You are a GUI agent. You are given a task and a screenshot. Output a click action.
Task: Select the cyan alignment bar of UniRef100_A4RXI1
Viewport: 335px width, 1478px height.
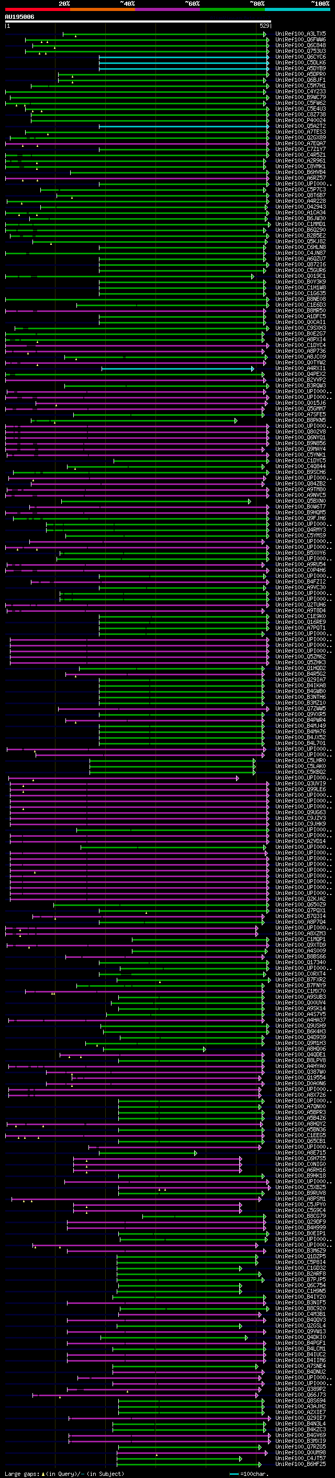click(x=177, y=369)
